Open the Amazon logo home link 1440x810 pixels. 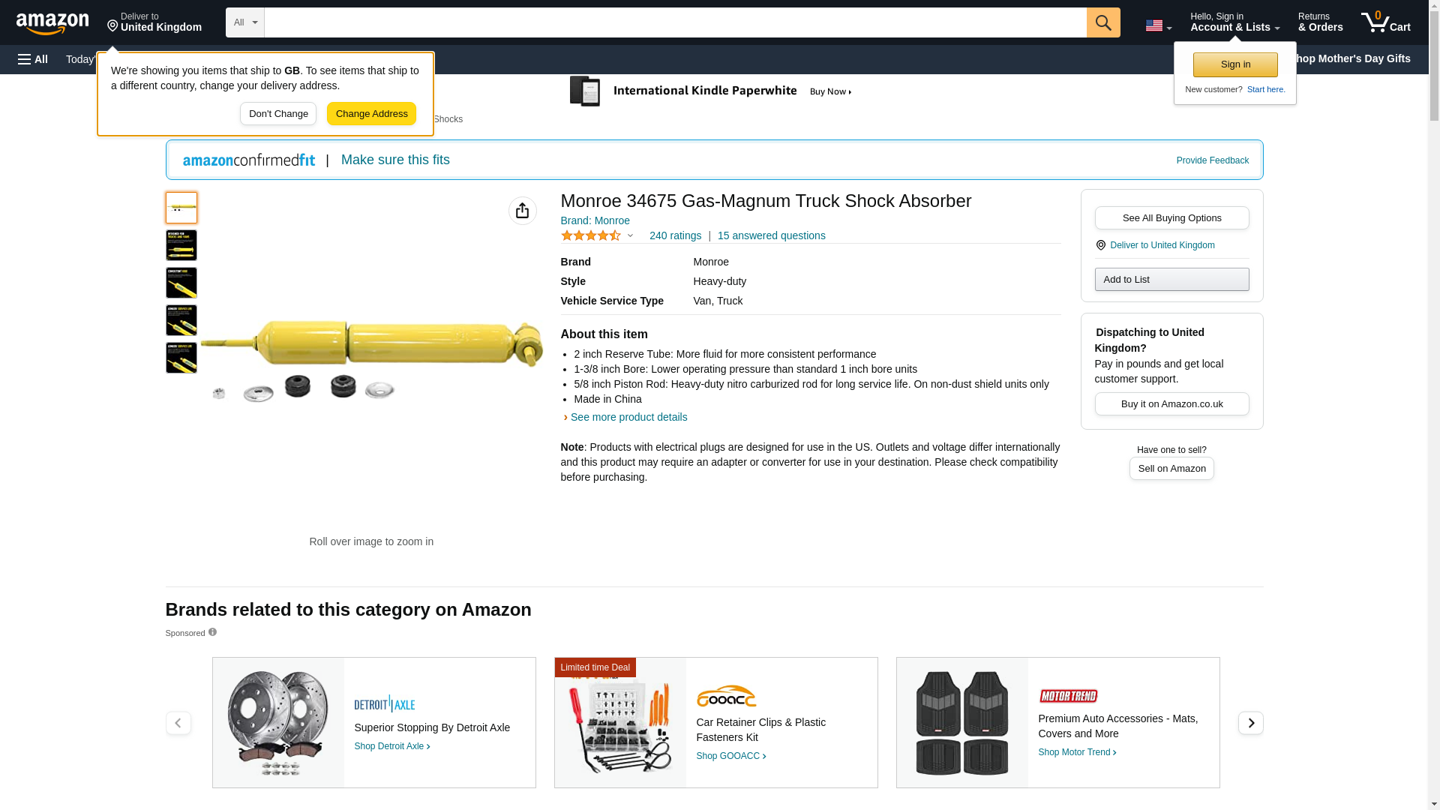52,23
